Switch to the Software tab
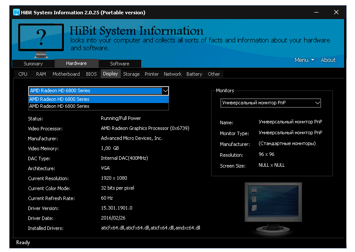 (x=119, y=64)
